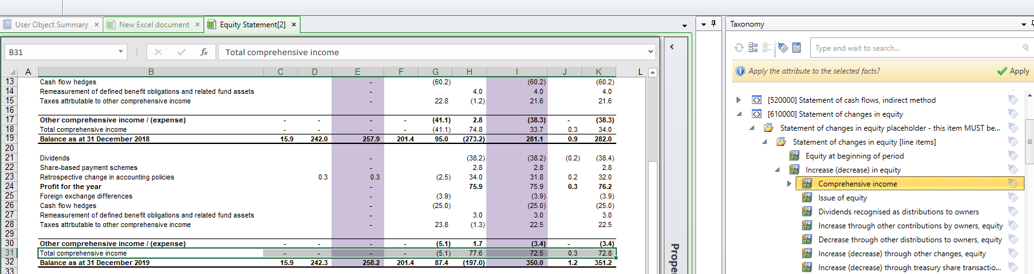Image resolution: width=1034 pixels, height=274 pixels.
Task: Collapse Statement of changes in equity placeholder node
Action: click(x=752, y=128)
